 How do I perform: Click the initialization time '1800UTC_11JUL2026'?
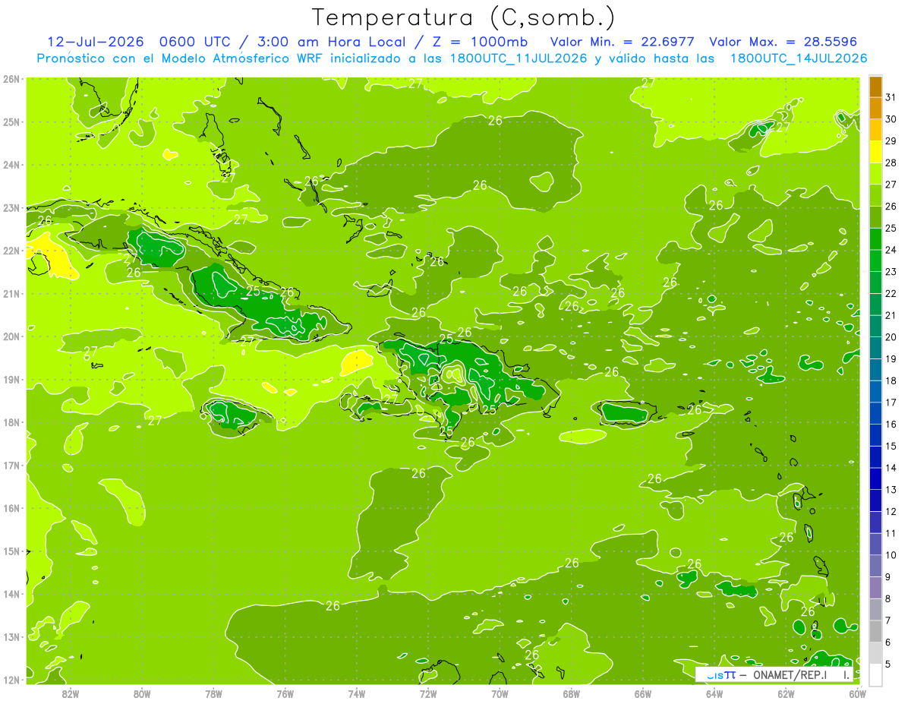519,58
